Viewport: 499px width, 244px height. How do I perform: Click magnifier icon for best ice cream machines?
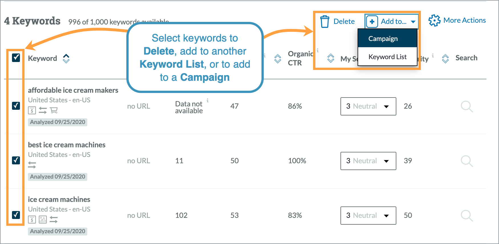click(466, 161)
